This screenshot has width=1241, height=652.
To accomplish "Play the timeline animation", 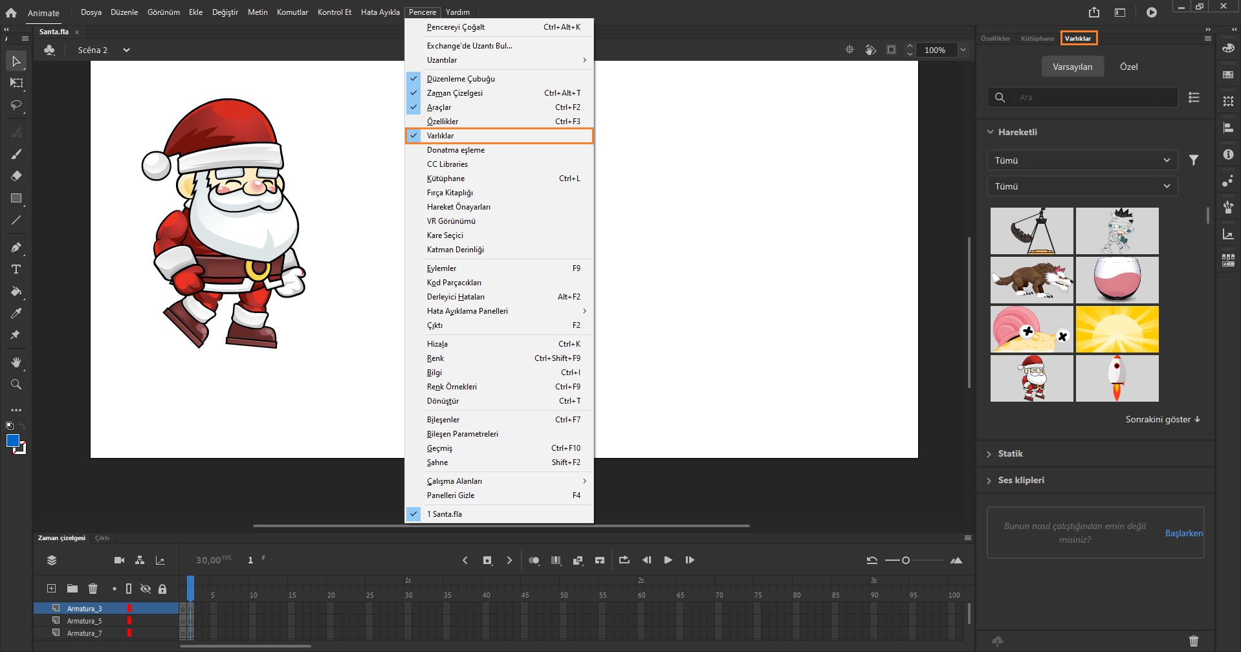I will (668, 560).
